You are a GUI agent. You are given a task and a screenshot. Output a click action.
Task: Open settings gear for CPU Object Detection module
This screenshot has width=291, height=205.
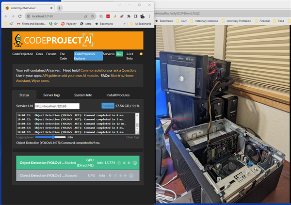point(131,175)
